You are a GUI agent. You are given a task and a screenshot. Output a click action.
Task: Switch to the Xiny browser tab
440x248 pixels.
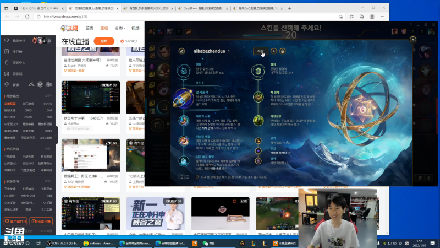coord(203,8)
